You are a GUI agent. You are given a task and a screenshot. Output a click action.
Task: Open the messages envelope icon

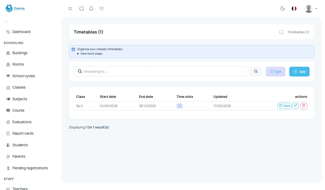[102, 9]
